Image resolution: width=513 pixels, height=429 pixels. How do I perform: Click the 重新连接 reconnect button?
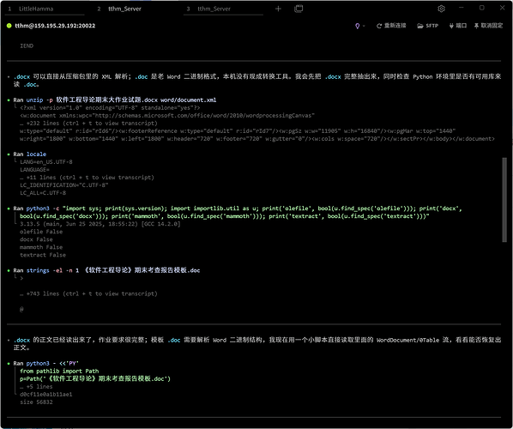coord(391,26)
